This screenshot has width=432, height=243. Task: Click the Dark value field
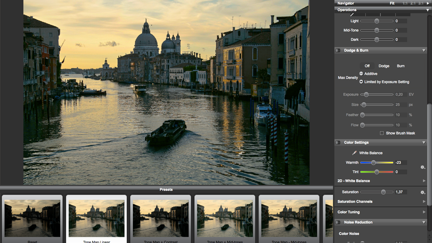401,39
